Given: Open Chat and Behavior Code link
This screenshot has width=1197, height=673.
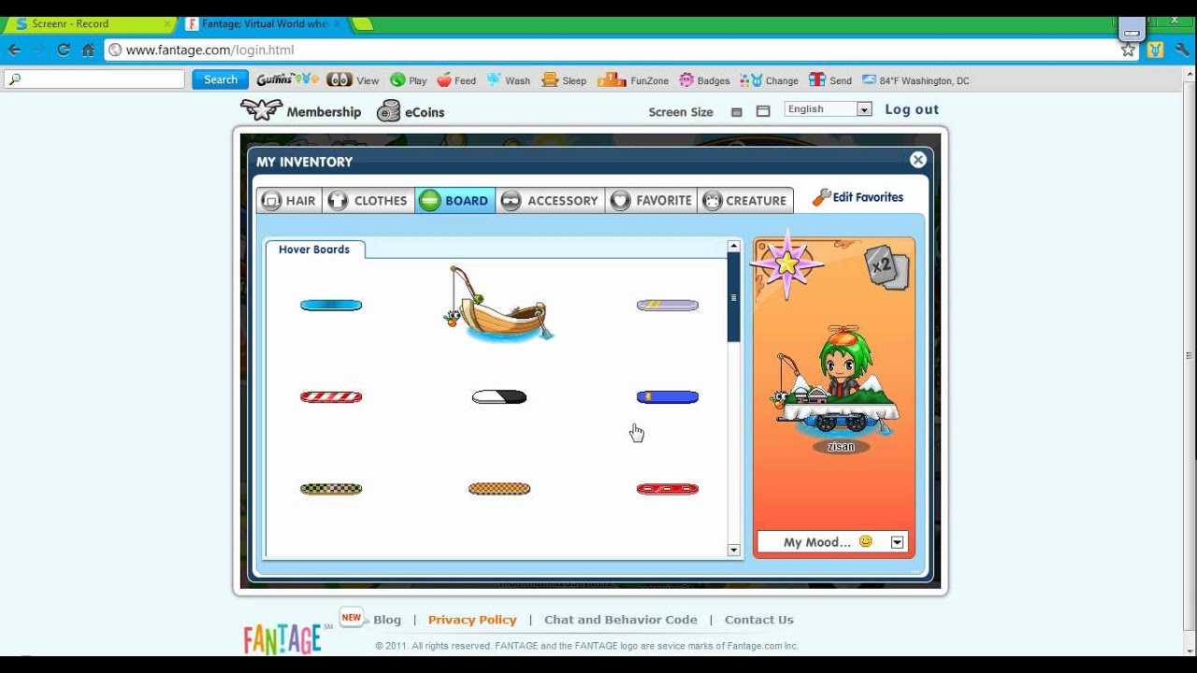Looking at the screenshot, I should [x=621, y=620].
